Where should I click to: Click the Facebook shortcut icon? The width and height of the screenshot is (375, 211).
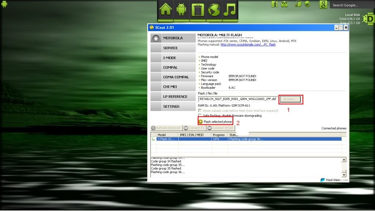click(x=274, y=4)
